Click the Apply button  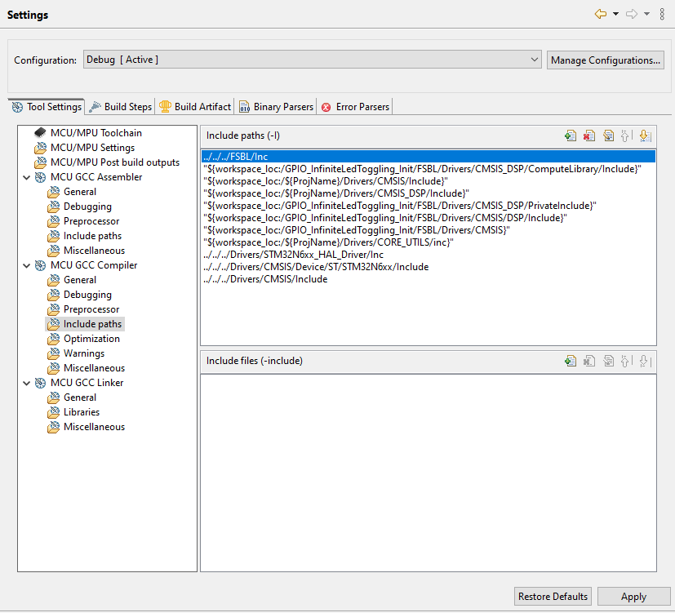[x=634, y=596]
